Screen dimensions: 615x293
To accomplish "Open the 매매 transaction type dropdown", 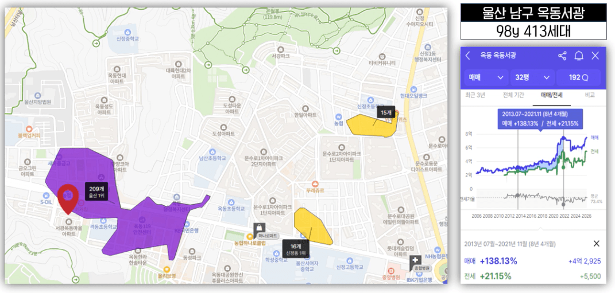I will (x=486, y=77).
